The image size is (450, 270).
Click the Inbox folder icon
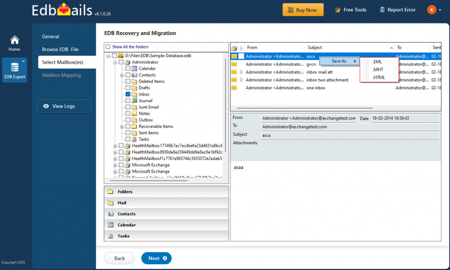pyautogui.click(x=134, y=94)
